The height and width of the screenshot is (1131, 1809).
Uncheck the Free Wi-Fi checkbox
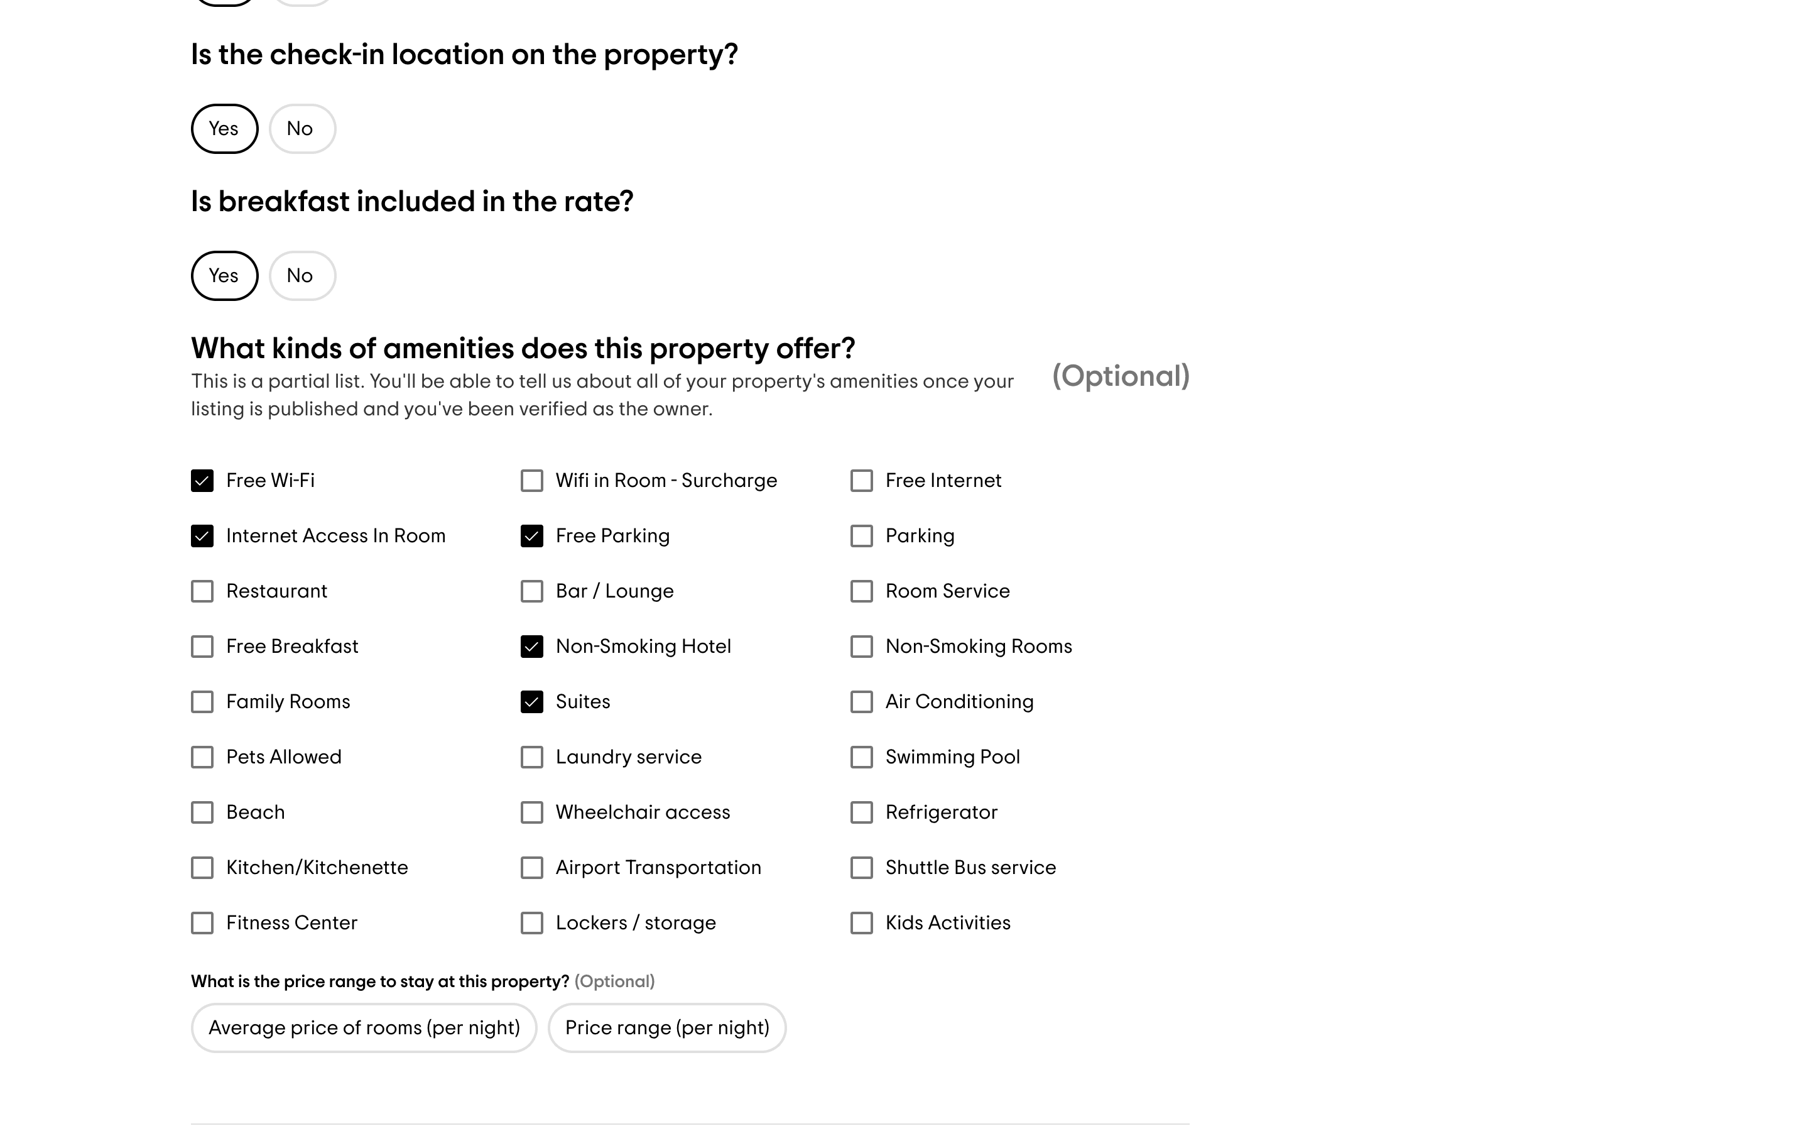[202, 480]
